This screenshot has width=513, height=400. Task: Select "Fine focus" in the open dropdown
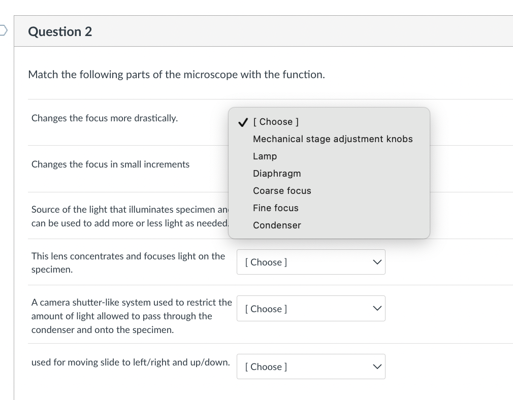(x=276, y=208)
